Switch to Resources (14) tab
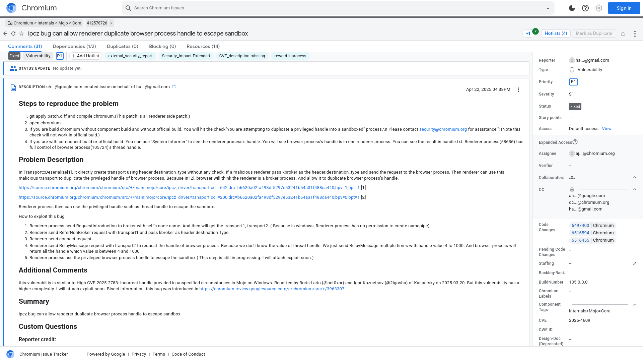 [x=203, y=46]
